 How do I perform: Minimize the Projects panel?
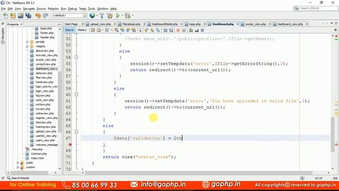click(59, 24)
